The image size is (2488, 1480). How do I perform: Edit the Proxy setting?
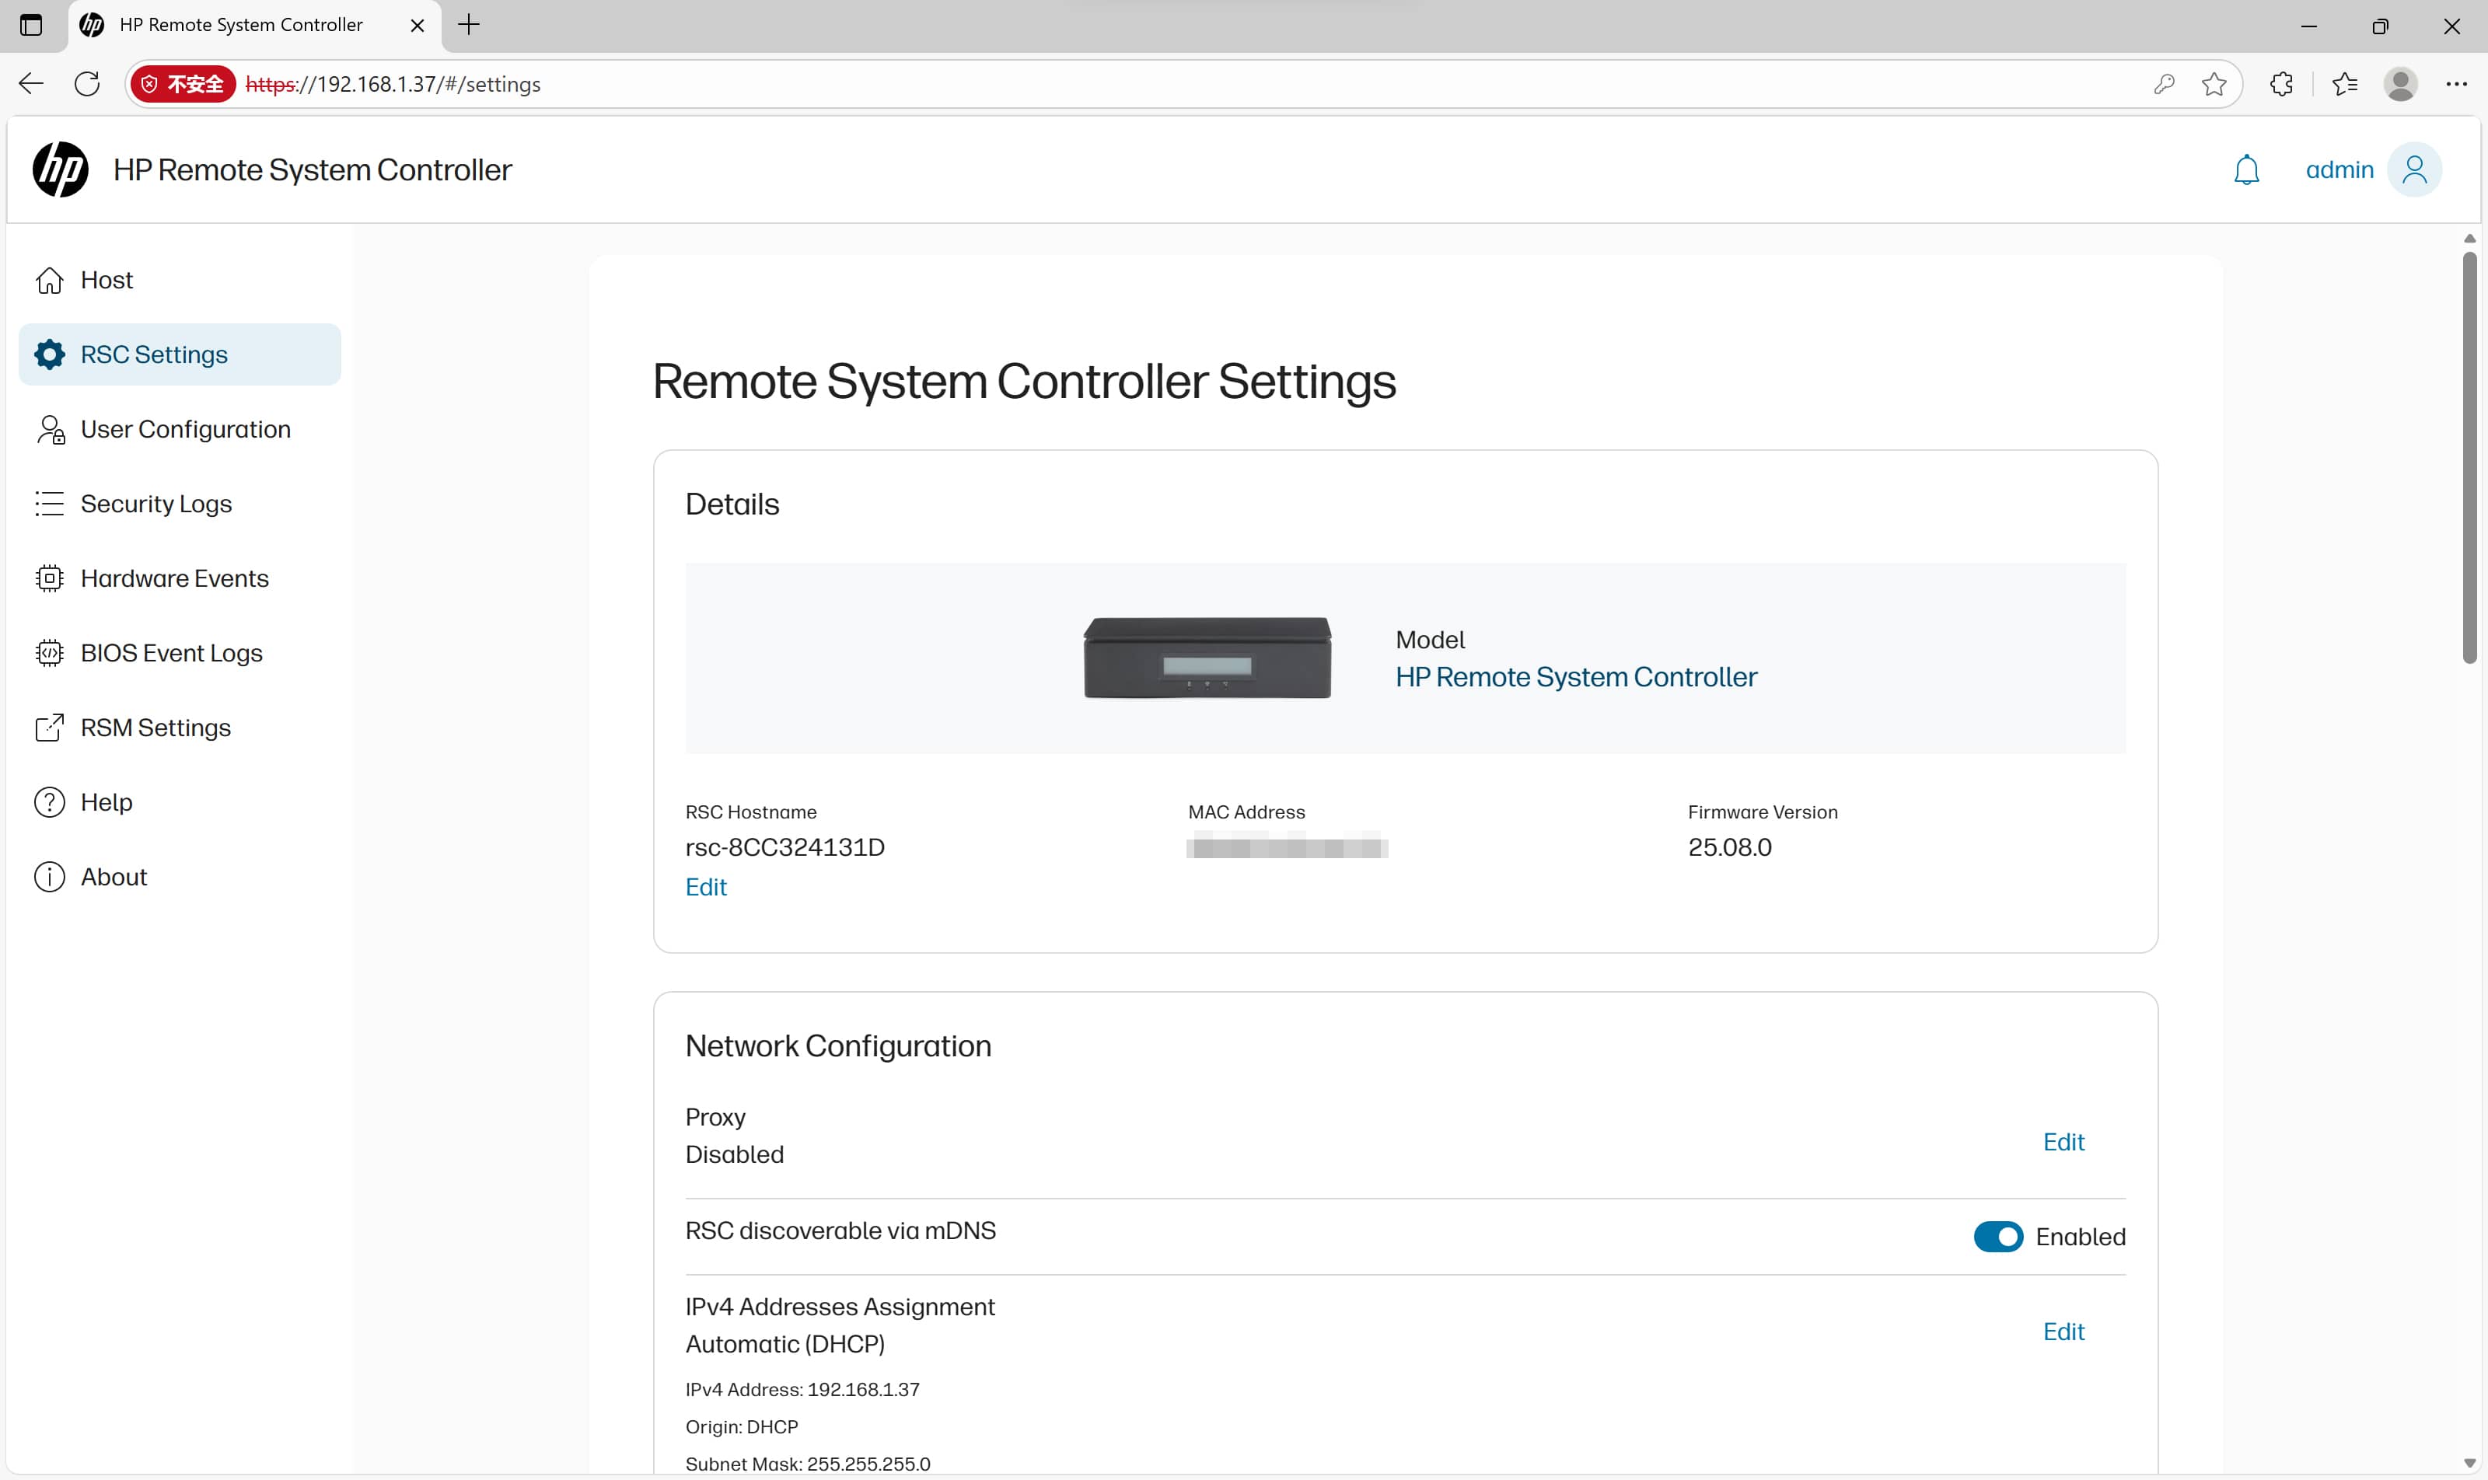(x=2063, y=1142)
